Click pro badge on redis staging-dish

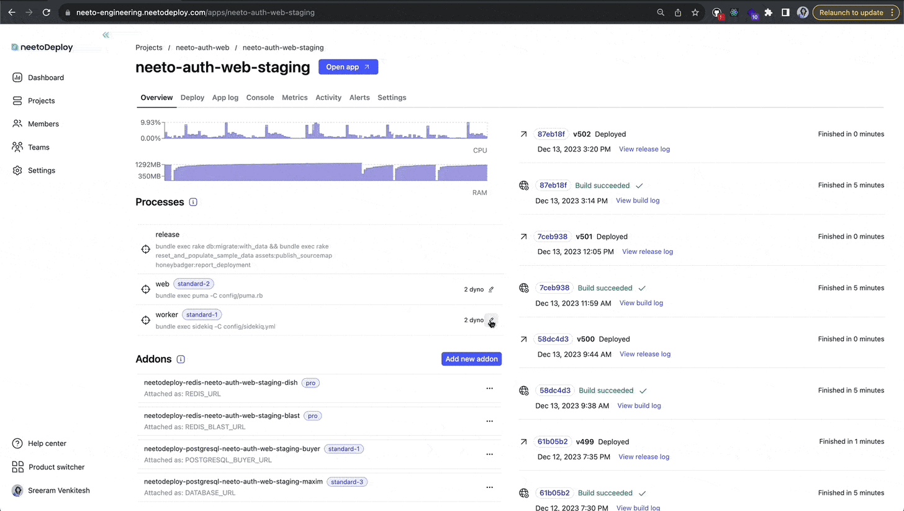point(310,383)
